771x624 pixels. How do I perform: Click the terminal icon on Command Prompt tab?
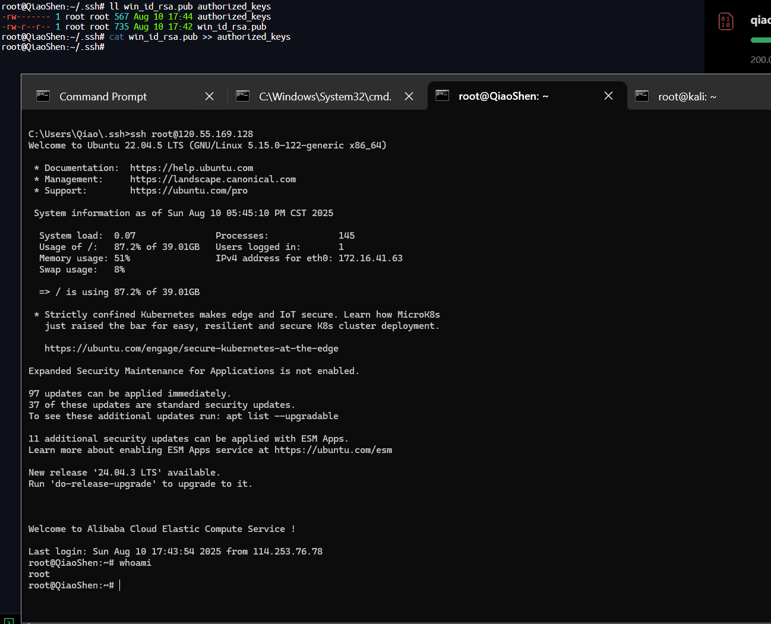pyautogui.click(x=43, y=96)
